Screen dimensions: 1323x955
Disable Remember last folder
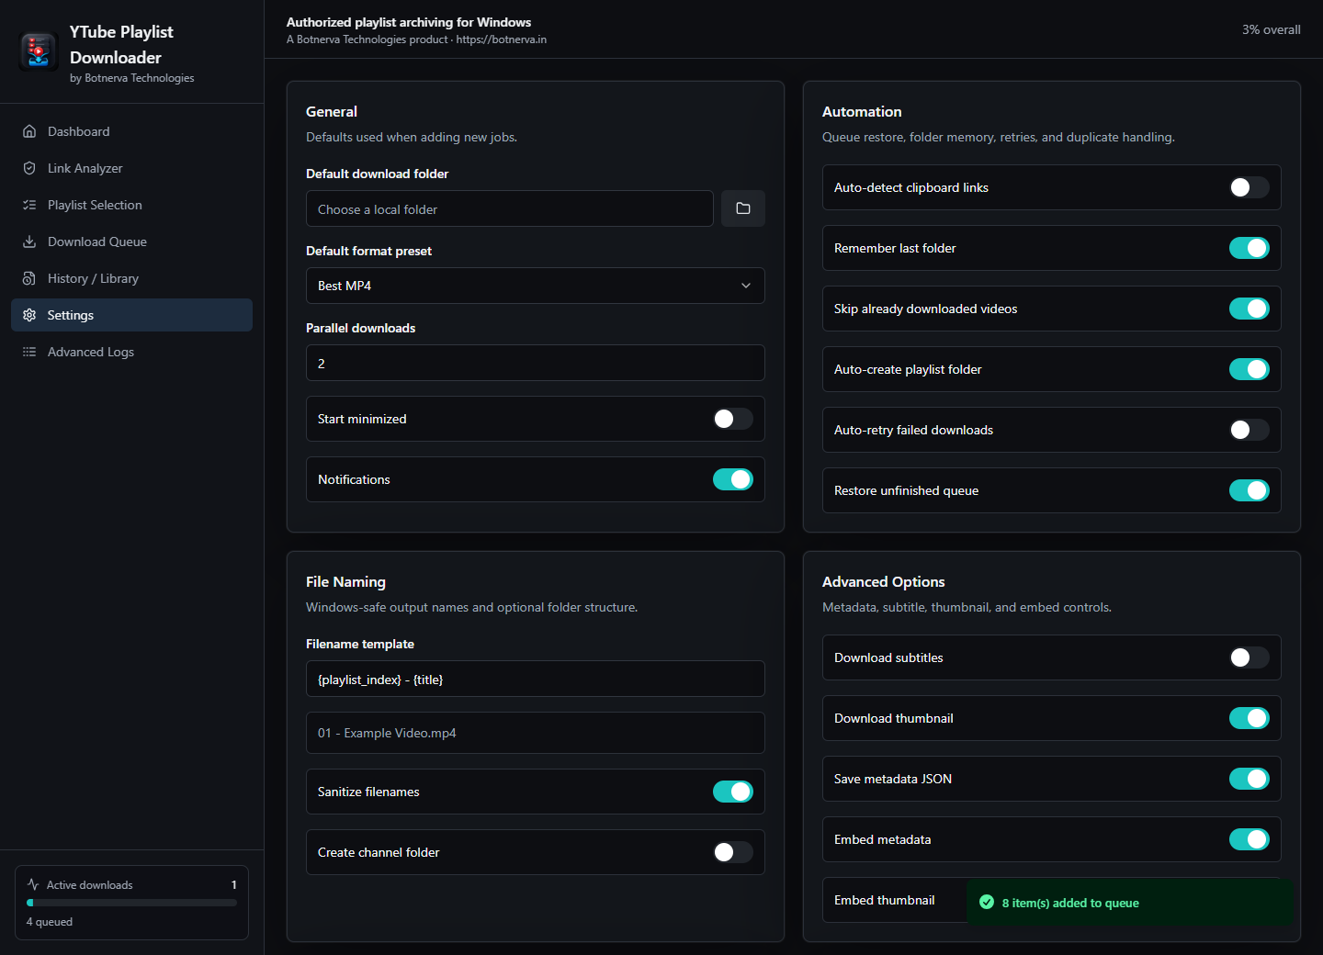click(1249, 248)
